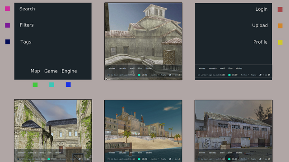Select the navy swatch beside Tags
The image size is (289, 162).
8,42
